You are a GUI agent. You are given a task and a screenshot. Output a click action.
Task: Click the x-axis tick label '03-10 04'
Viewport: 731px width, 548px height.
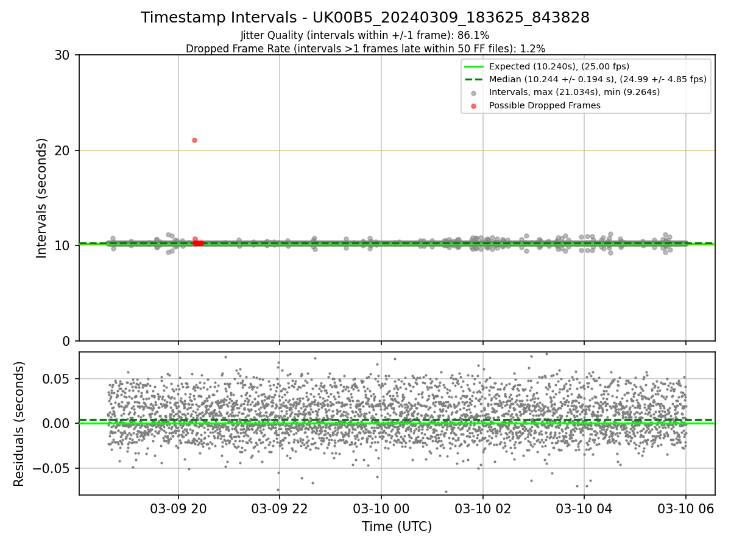coord(584,508)
